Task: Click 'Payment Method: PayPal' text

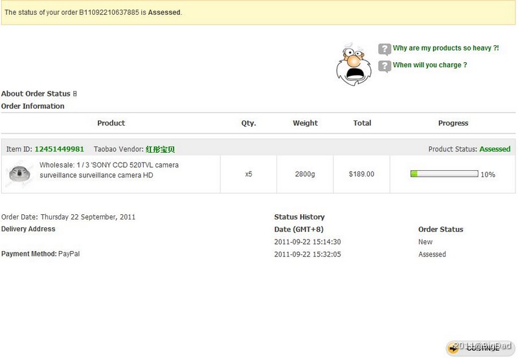Action: click(x=40, y=254)
